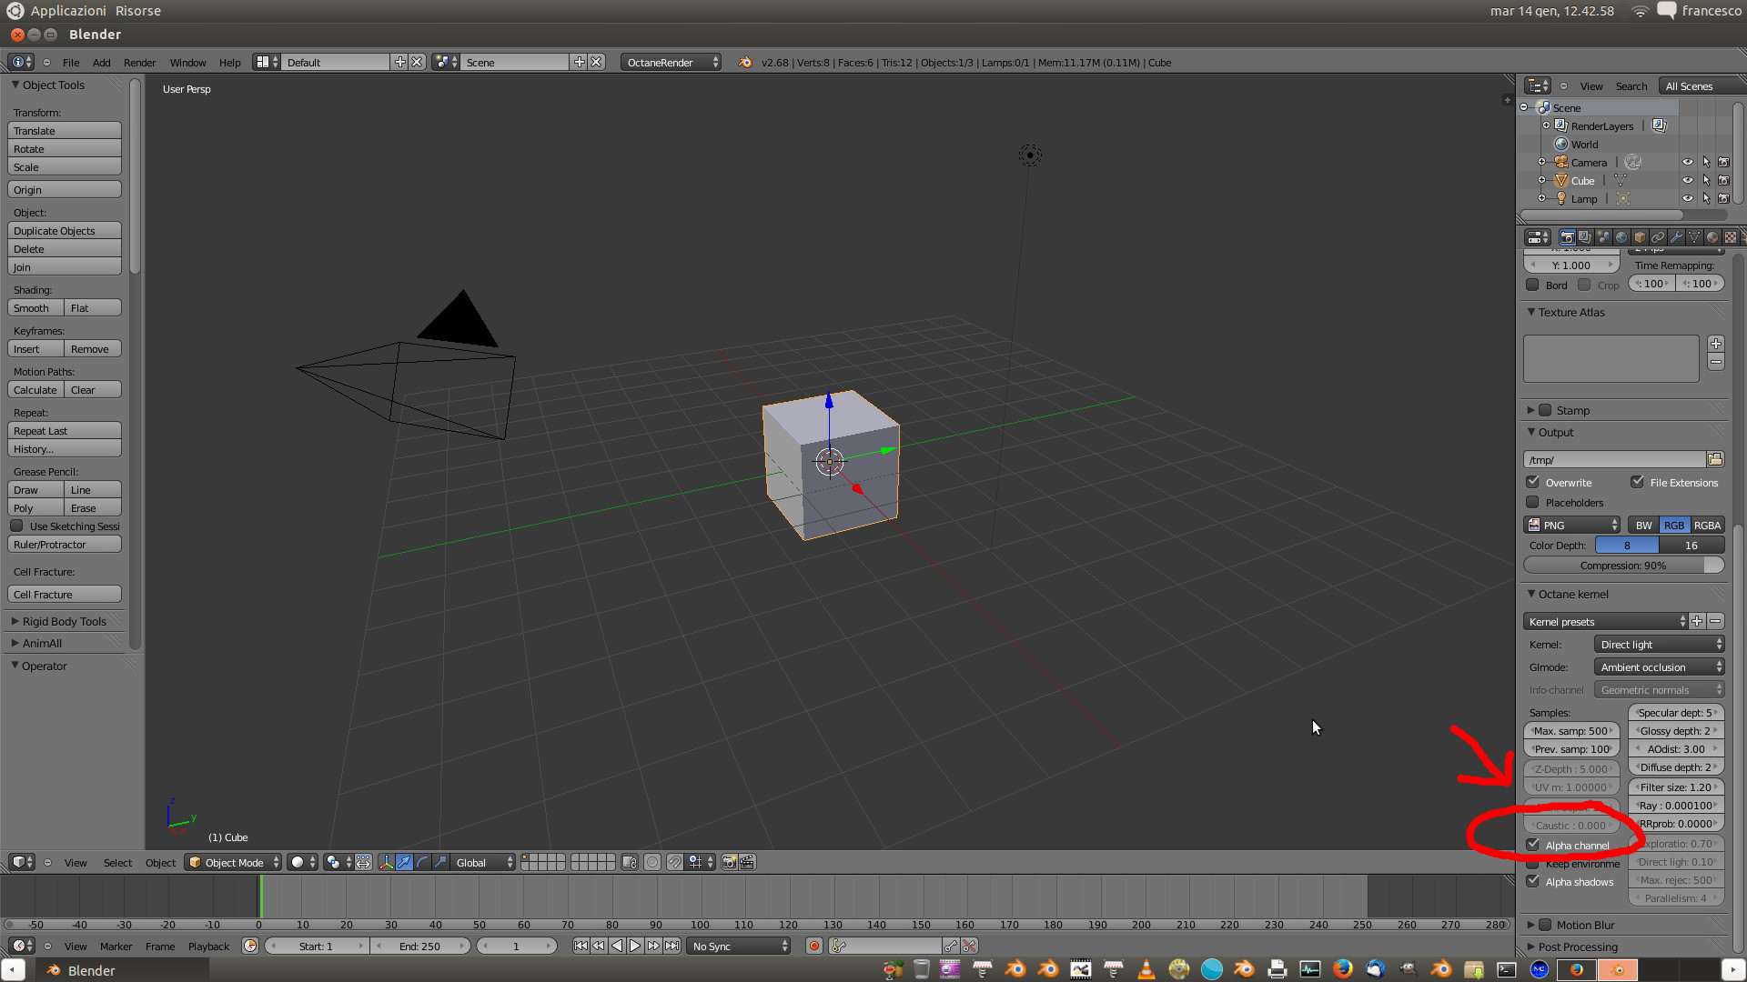Image resolution: width=1747 pixels, height=982 pixels.
Task: Open the World properties tab icon
Action: point(1621,237)
